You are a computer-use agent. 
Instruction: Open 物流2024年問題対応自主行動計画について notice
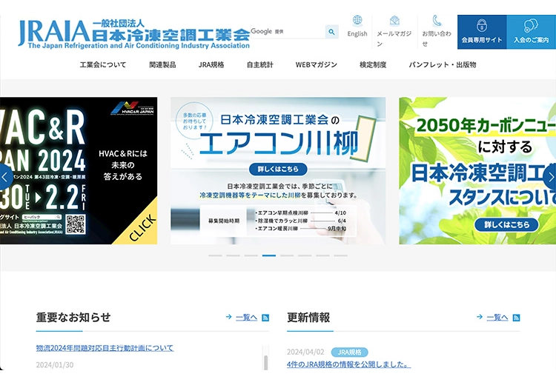pos(105,348)
